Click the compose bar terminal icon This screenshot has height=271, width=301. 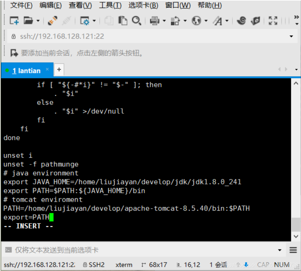[8, 250]
